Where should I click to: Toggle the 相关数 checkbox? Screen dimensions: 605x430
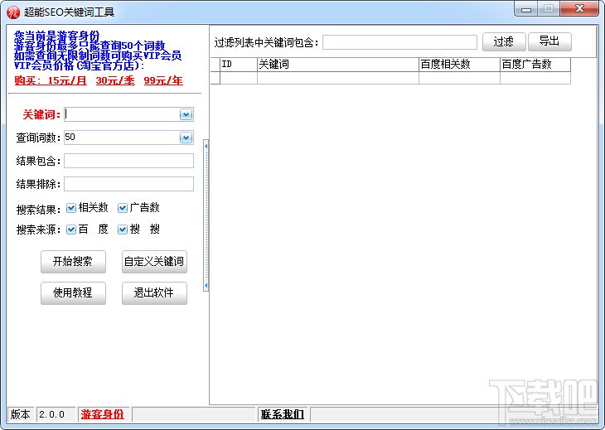[71, 208]
